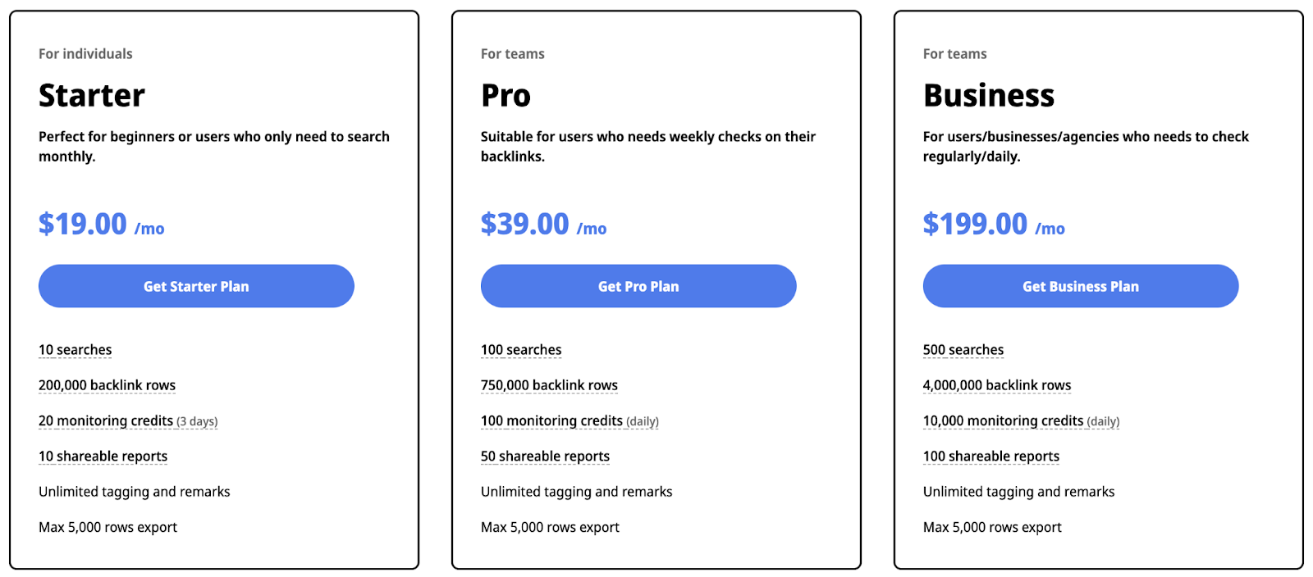
Task: Click 50 shareable reports under Pro
Action: click(x=545, y=456)
